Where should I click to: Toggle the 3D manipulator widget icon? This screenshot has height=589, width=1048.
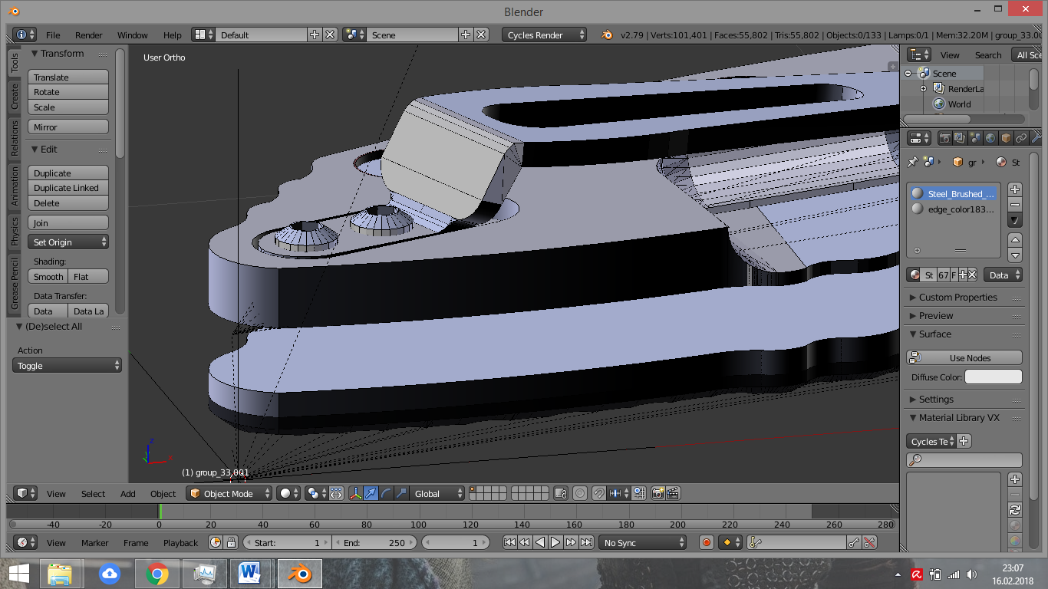[x=356, y=493]
